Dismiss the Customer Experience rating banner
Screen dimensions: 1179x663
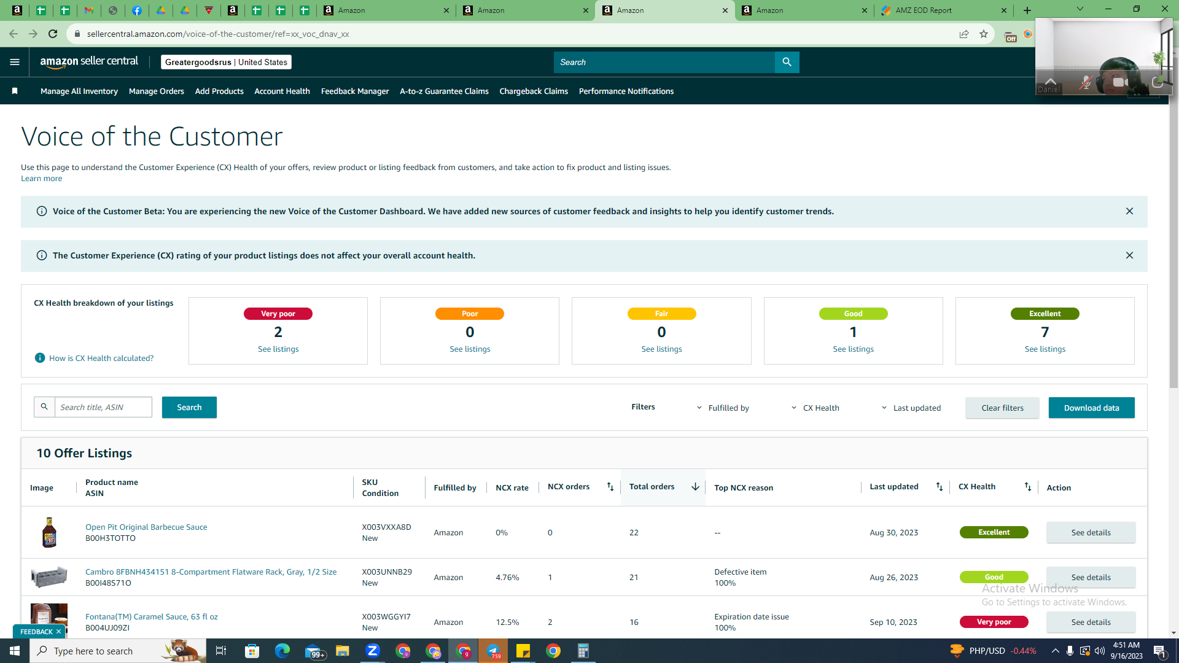coord(1129,255)
